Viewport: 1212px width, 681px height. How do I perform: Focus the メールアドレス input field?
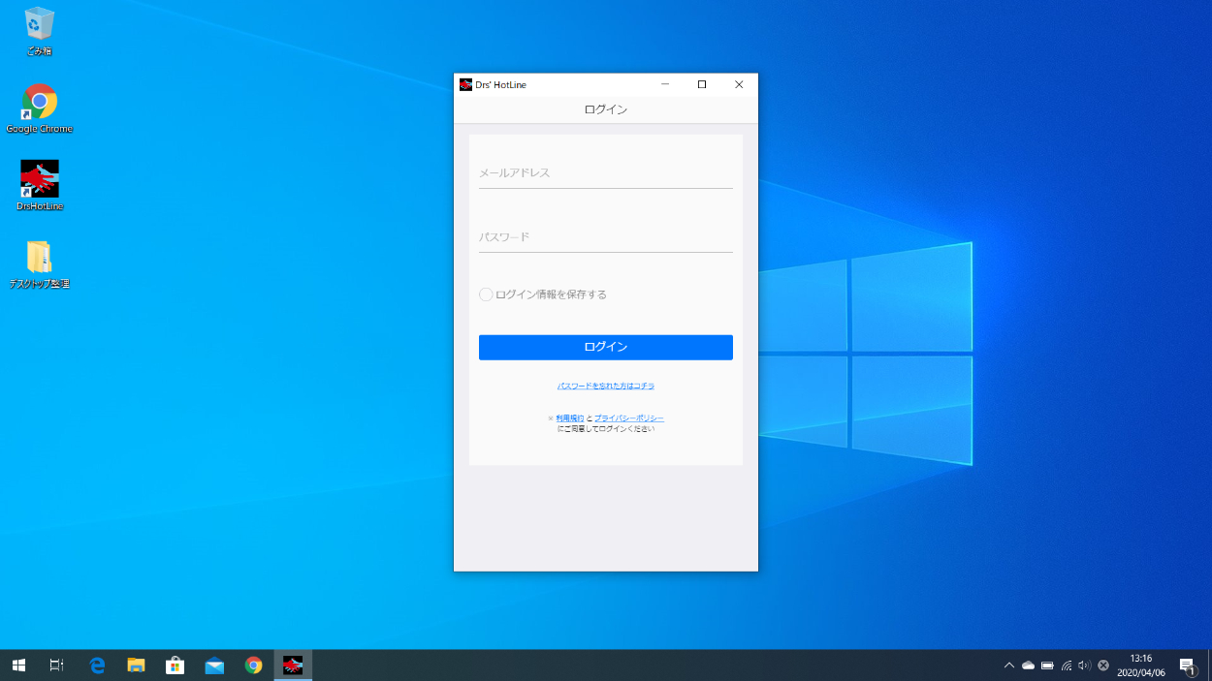pyautogui.click(x=605, y=173)
